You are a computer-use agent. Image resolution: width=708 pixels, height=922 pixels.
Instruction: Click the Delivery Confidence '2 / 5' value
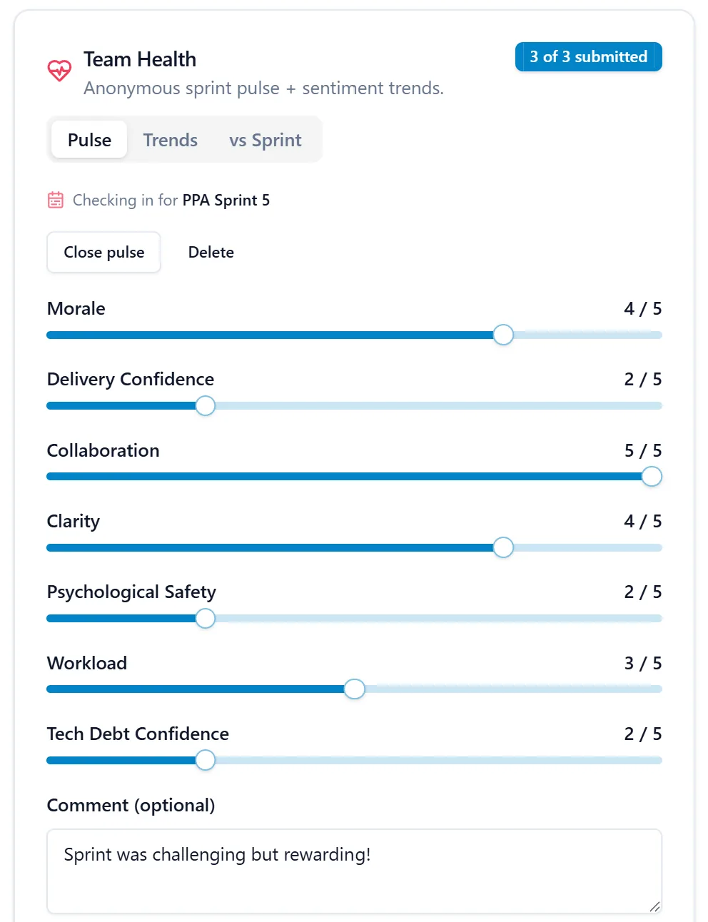[x=643, y=379]
